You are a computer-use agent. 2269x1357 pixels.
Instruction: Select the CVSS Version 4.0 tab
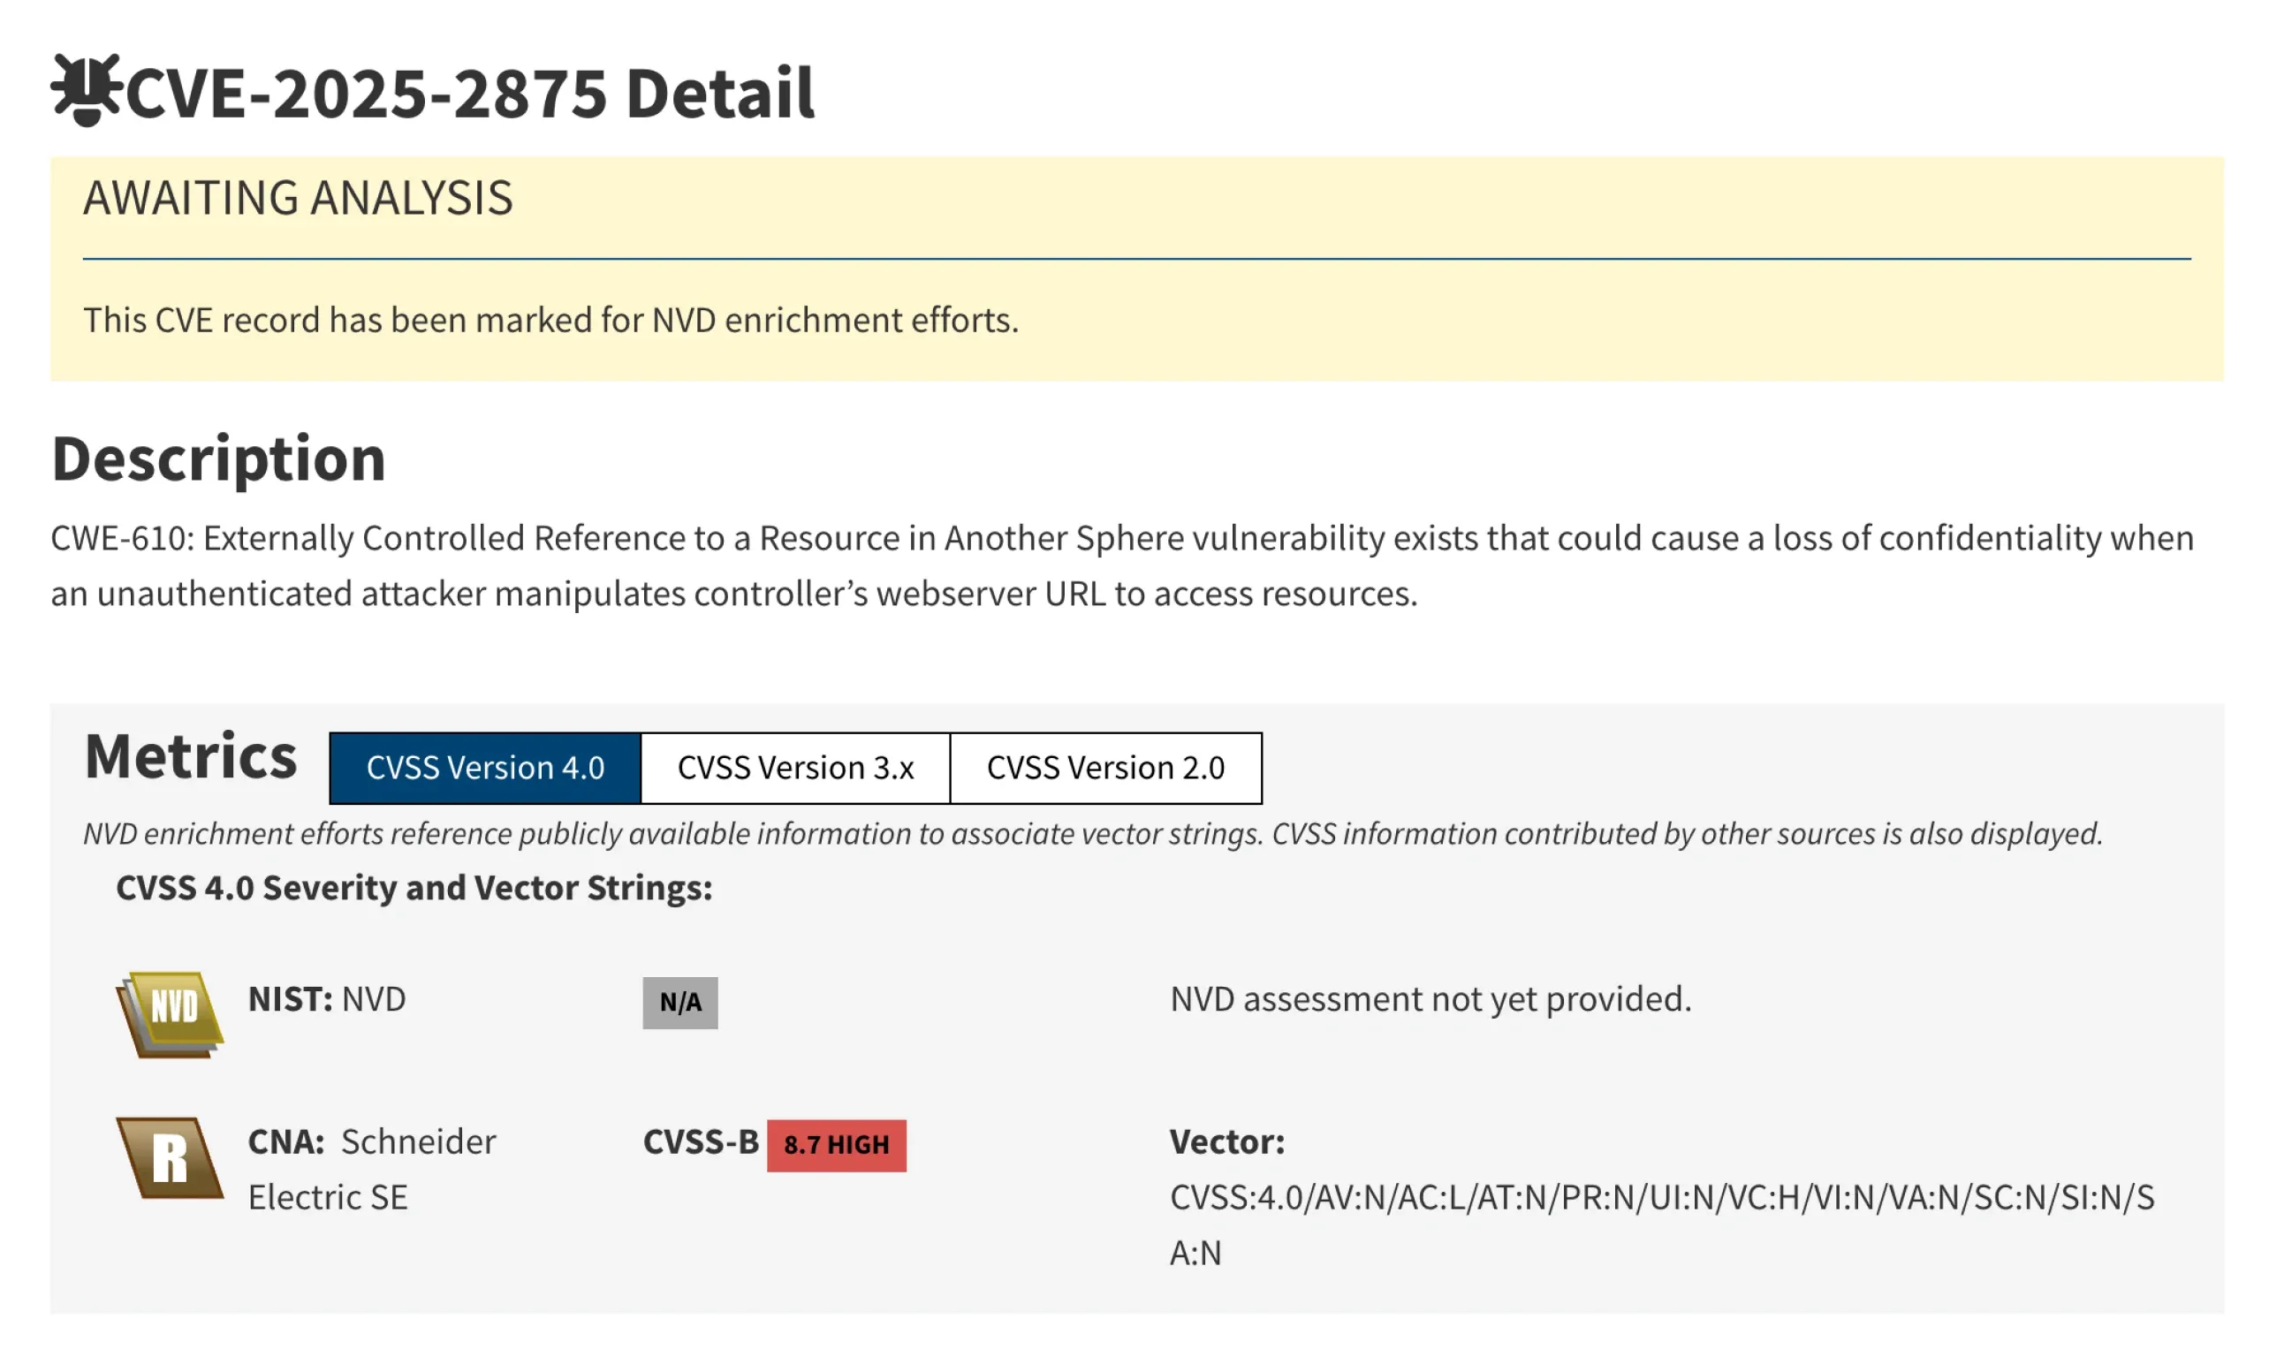(x=485, y=768)
